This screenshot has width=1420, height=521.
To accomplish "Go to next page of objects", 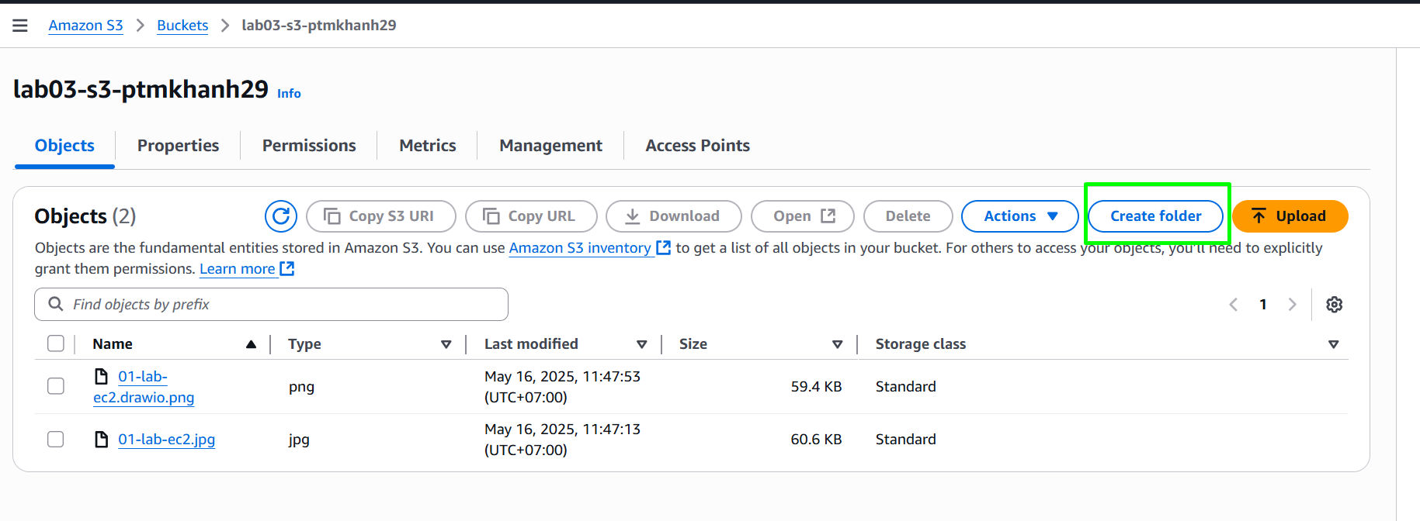I will [1292, 305].
